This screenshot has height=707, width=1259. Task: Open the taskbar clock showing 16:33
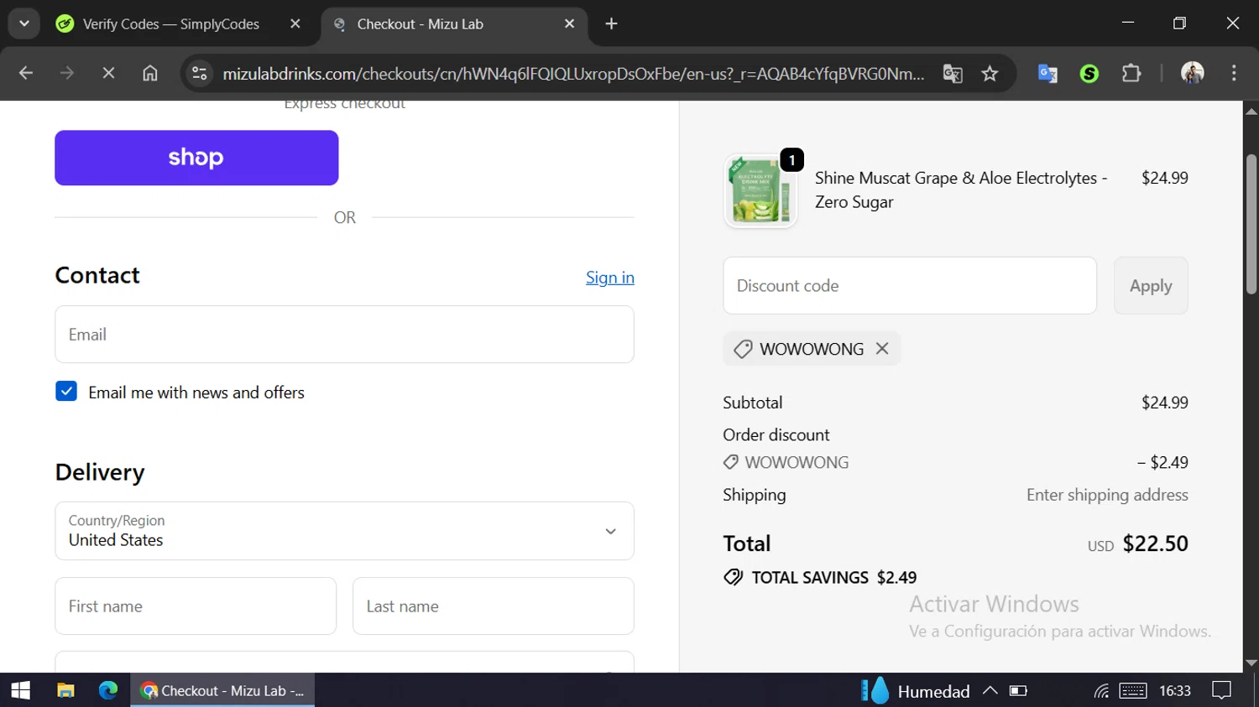pos(1175,690)
